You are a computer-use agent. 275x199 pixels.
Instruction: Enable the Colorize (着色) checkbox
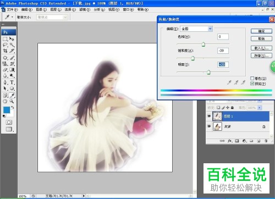(252, 78)
